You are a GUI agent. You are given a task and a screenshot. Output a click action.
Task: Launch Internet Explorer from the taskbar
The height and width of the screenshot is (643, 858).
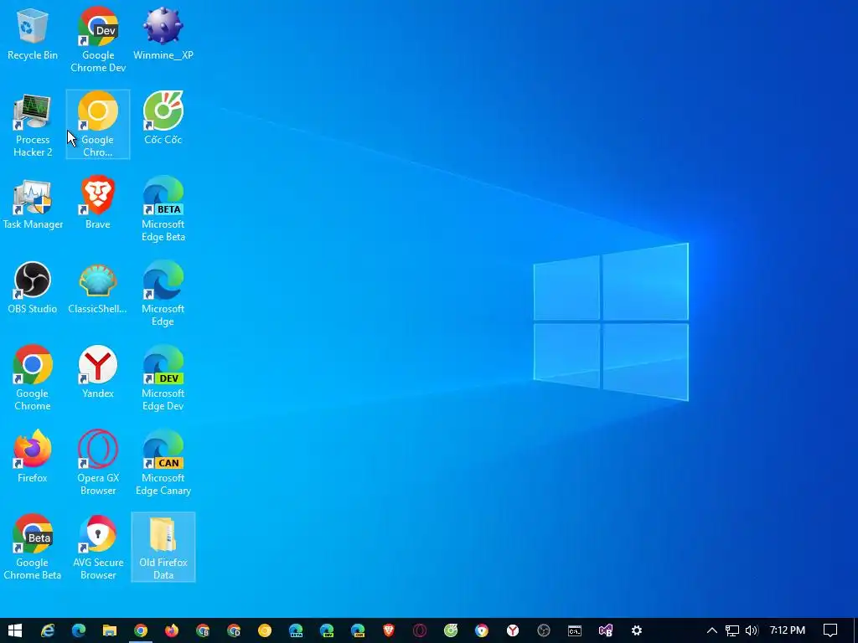click(48, 630)
